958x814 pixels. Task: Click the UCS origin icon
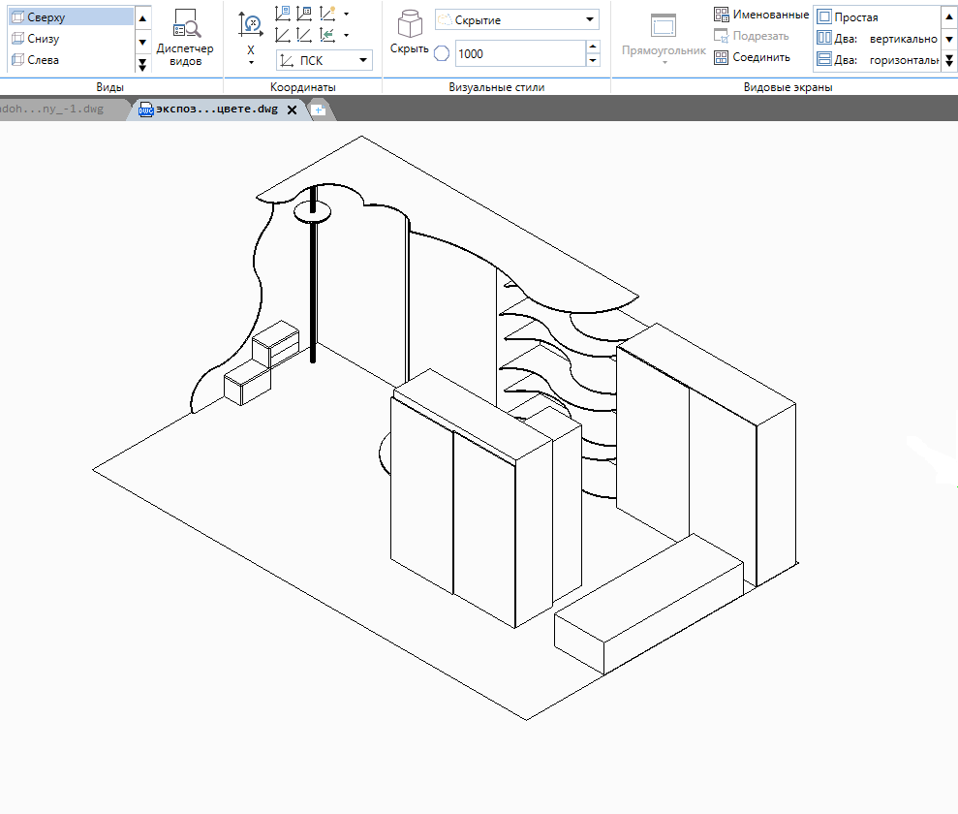point(304,35)
